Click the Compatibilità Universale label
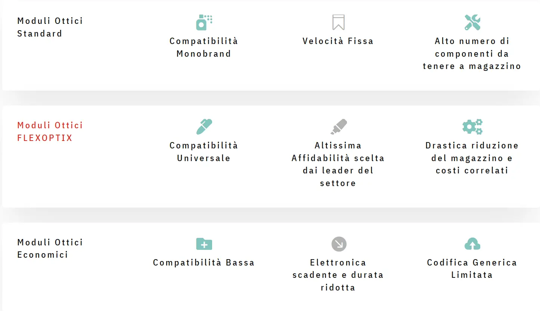Image resolution: width=540 pixels, height=311 pixels. tap(204, 152)
